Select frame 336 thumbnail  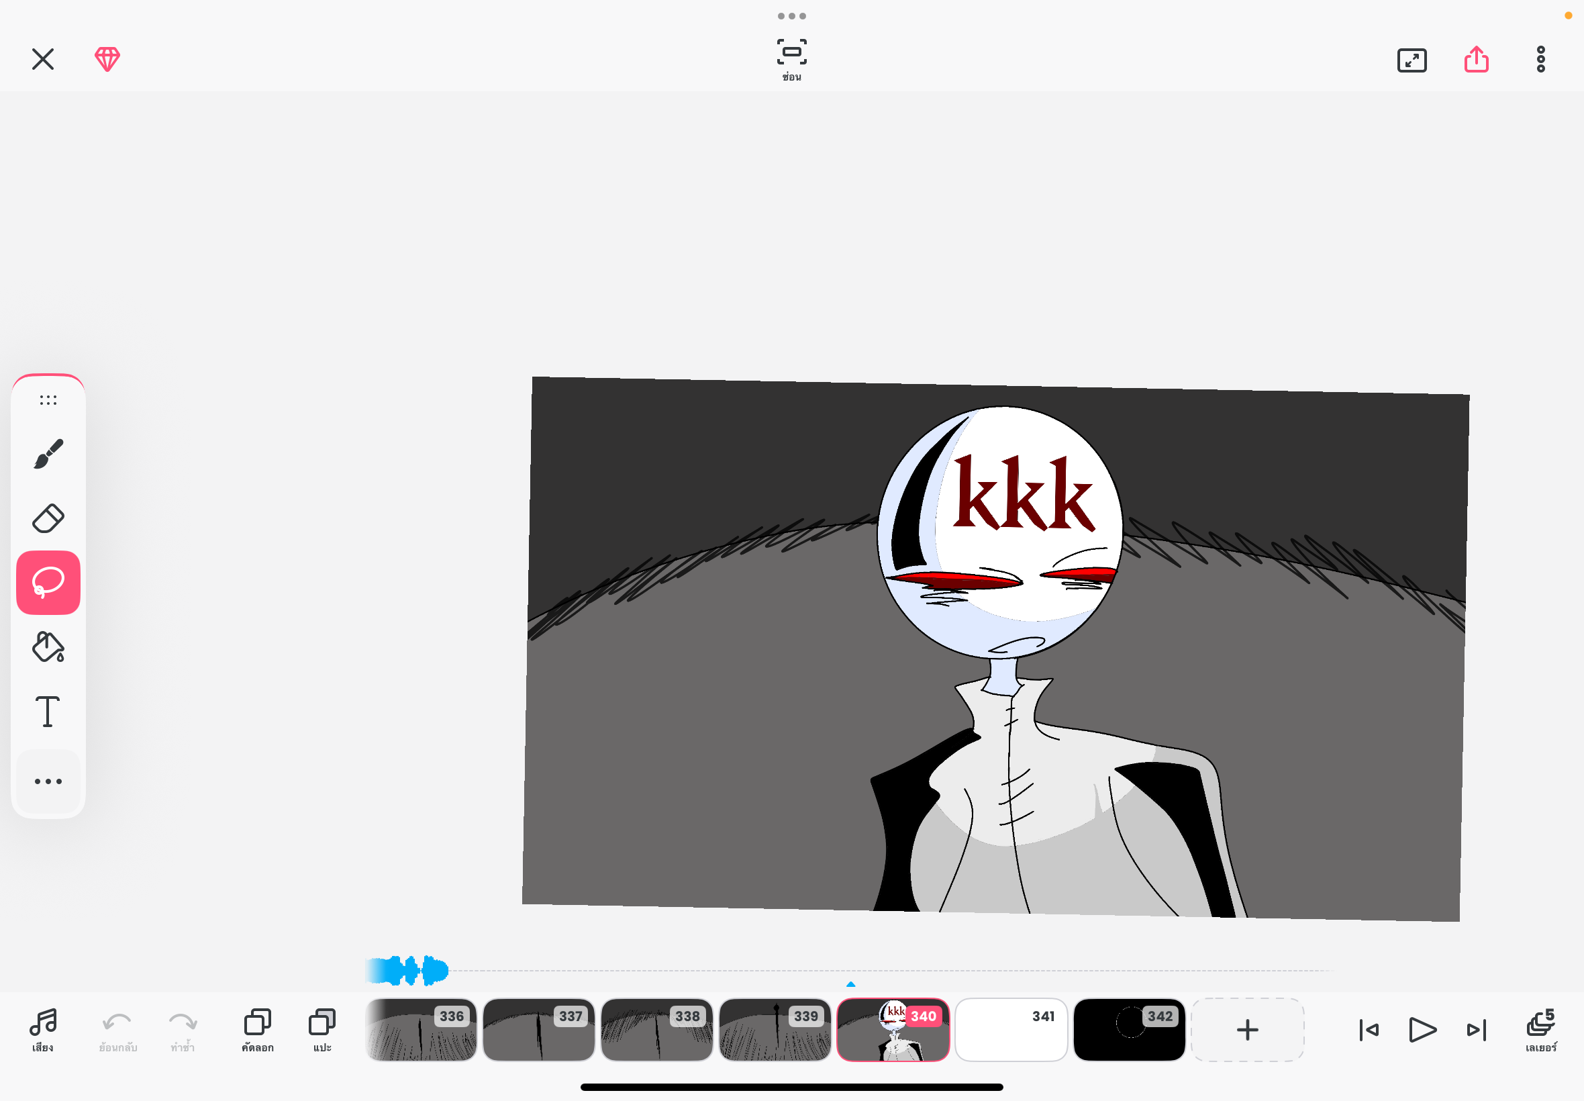[421, 1030]
